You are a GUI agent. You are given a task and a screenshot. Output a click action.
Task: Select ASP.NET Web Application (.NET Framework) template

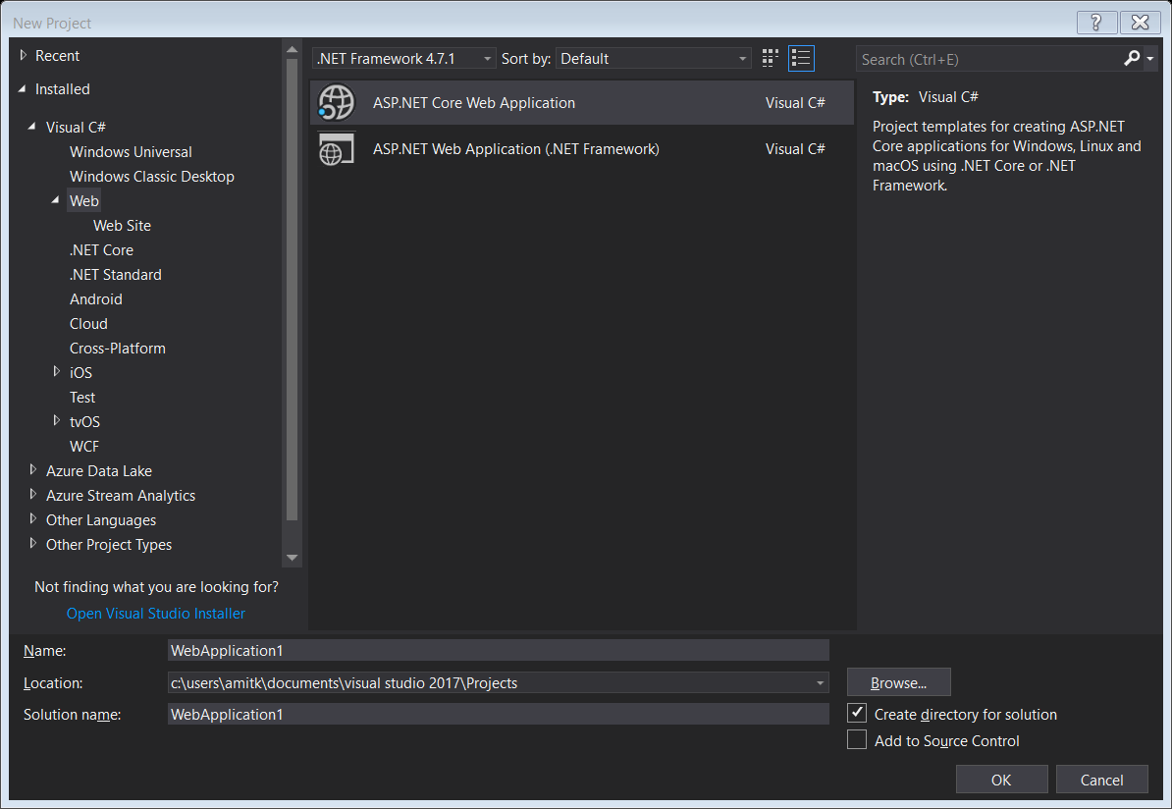pyautogui.click(x=582, y=149)
